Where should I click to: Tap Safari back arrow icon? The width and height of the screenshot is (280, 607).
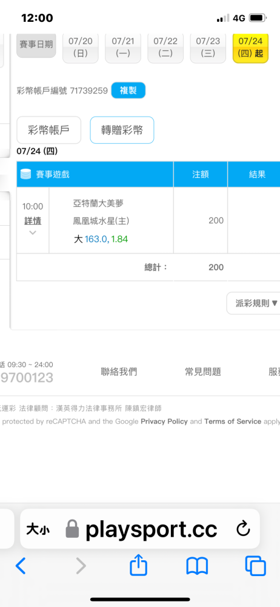click(21, 566)
